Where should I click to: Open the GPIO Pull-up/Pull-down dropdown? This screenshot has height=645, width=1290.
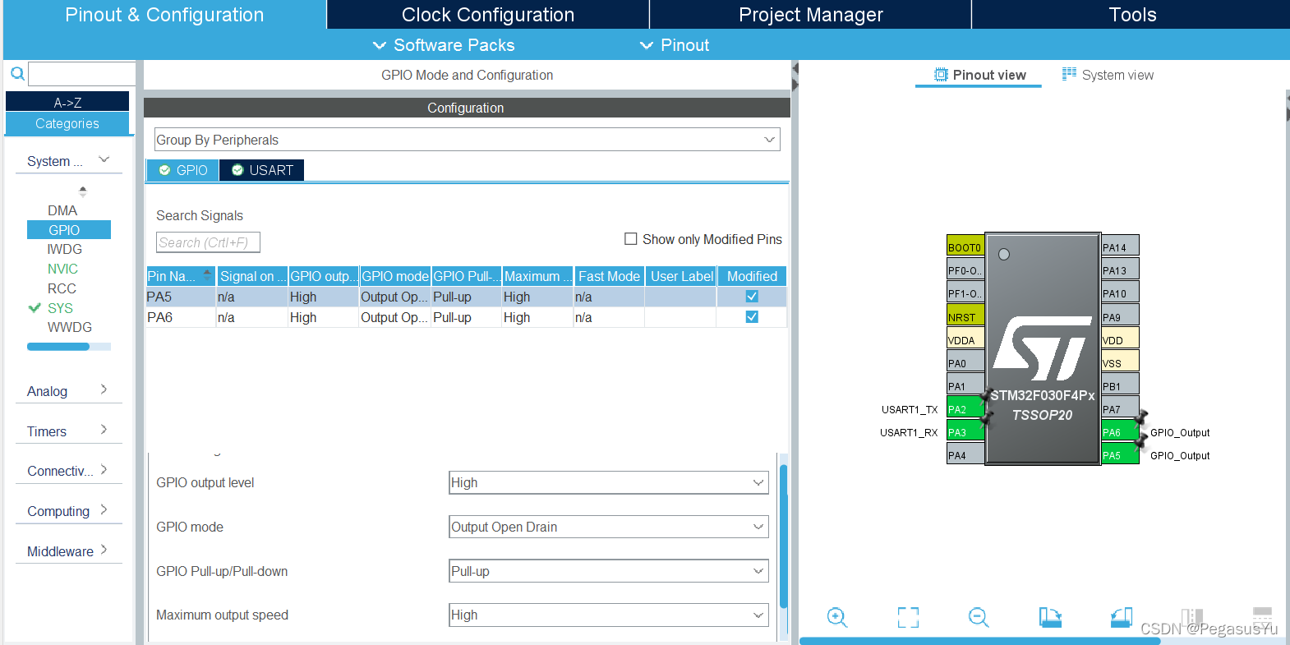click(x=609, y=571)
